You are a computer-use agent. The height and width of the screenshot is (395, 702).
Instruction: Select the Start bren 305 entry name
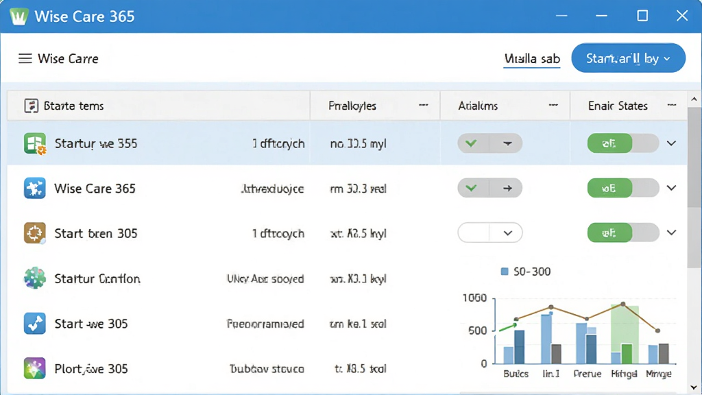point(96,233)
